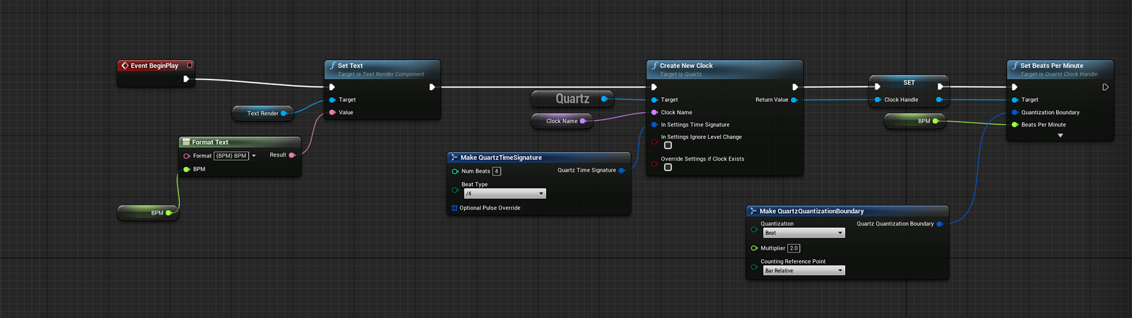The width and height of the screenshot is (1132, 318).
Task: Enable Override Settings if Clock Exists checkbox
Action: 668,167
